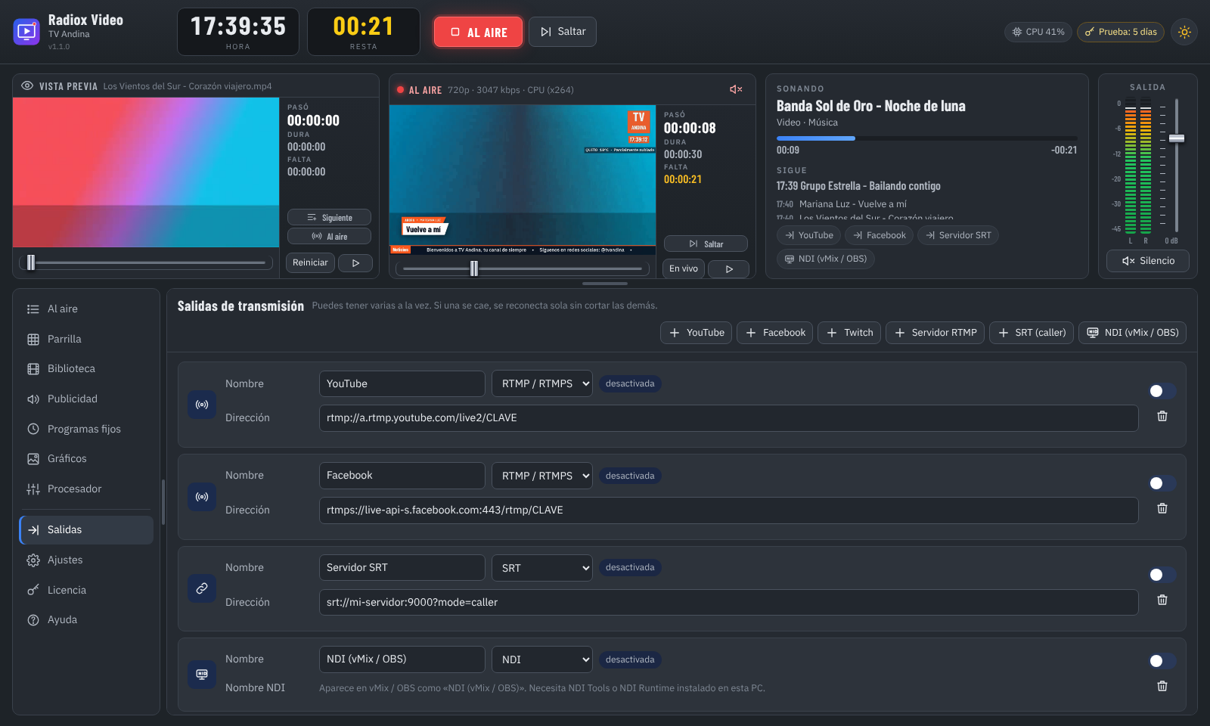Screen dimensions: 1210x726
Task: Open the Parrilla section in sidebar
Action: coord(86,339)
